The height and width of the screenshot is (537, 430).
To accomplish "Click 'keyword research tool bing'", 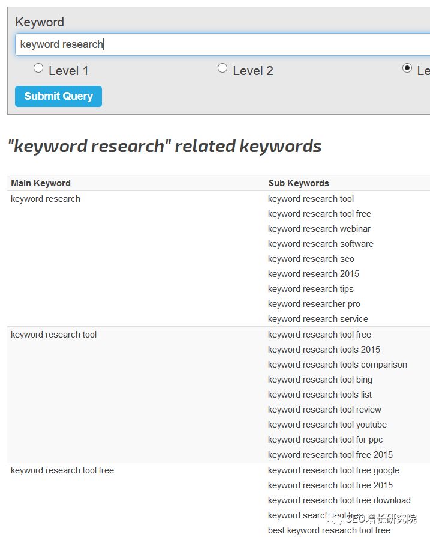I will (320, 380).
